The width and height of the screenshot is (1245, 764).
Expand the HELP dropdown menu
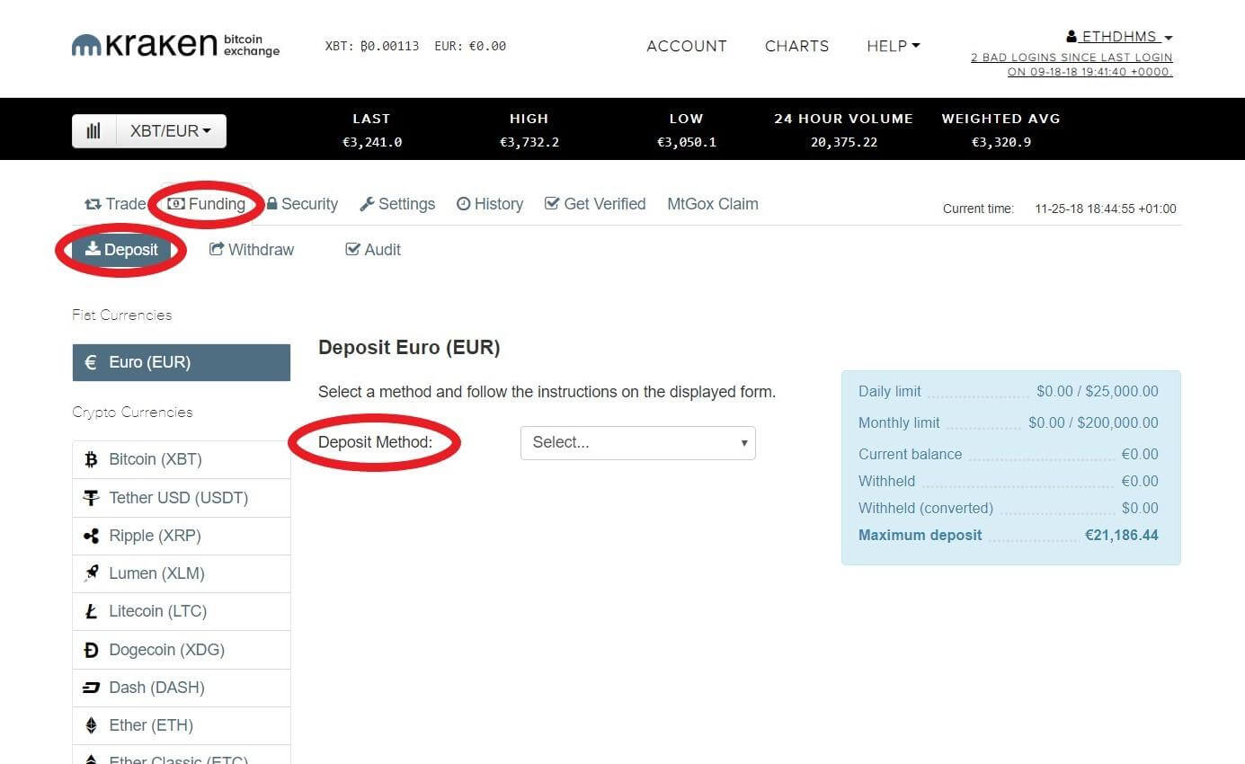(x=894, y=46)
